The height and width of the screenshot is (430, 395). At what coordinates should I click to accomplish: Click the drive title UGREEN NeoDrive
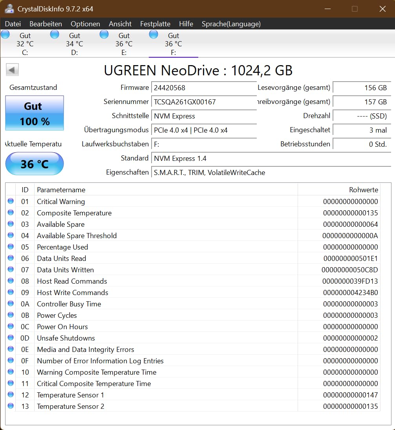(x=161, y=71)
